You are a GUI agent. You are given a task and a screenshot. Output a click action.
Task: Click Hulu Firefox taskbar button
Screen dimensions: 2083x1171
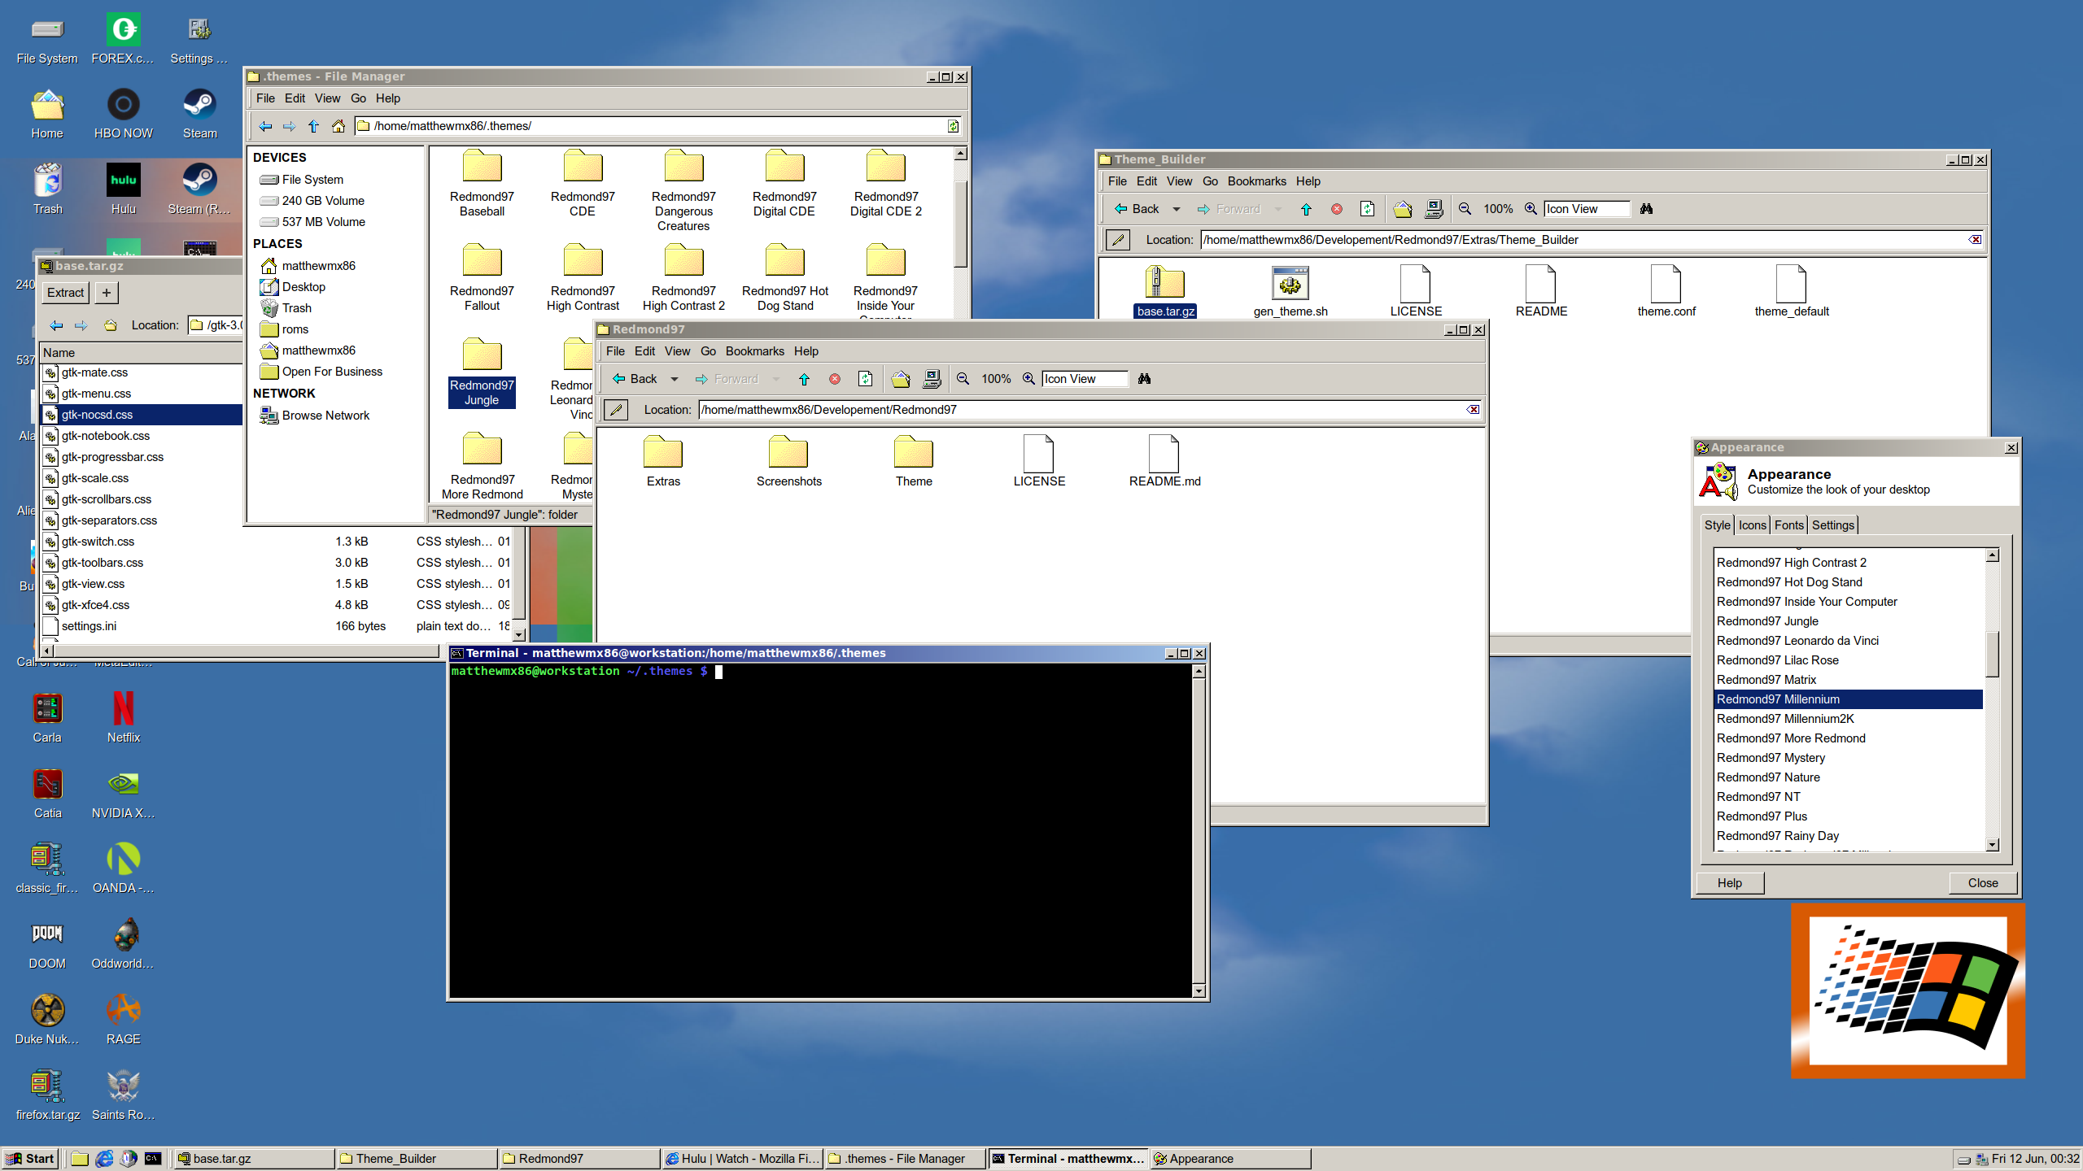point(742,1159)
